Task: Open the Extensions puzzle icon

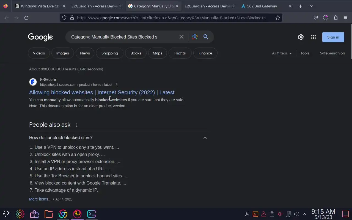Action: [x=335, y=18]
